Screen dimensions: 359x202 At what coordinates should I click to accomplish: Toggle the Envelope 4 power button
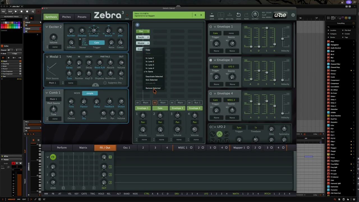pyautogui.click(x=211, y=93)
